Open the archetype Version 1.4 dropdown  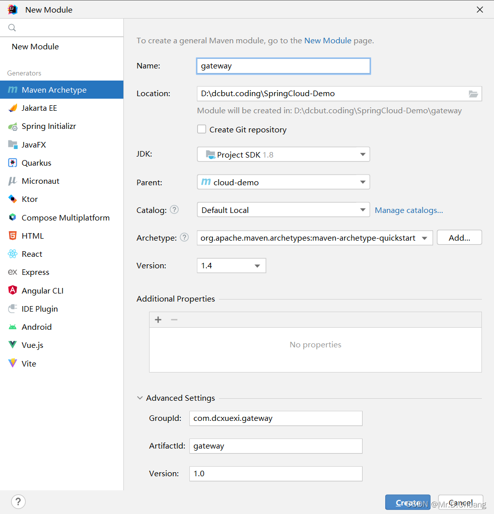coord(231,265)
